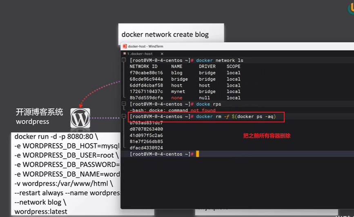
Task: Click the wordpress:latest image line
Action: point(41,212)
